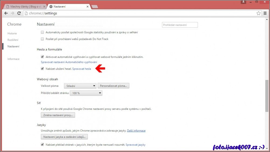Reload the settings page
This screenshot has height=152, width=270.
pos(19,13)
